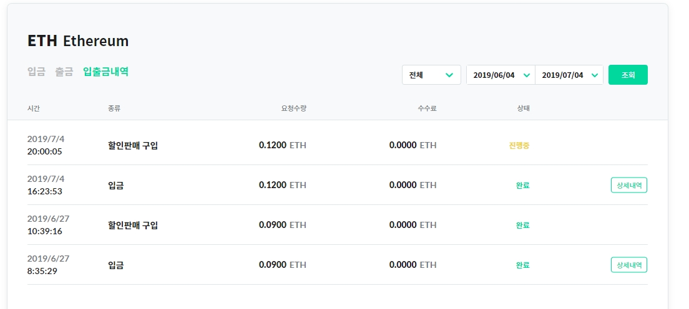Click the 수수료 column header
Screen dimensions: 689x309
[x=427, y=108]
